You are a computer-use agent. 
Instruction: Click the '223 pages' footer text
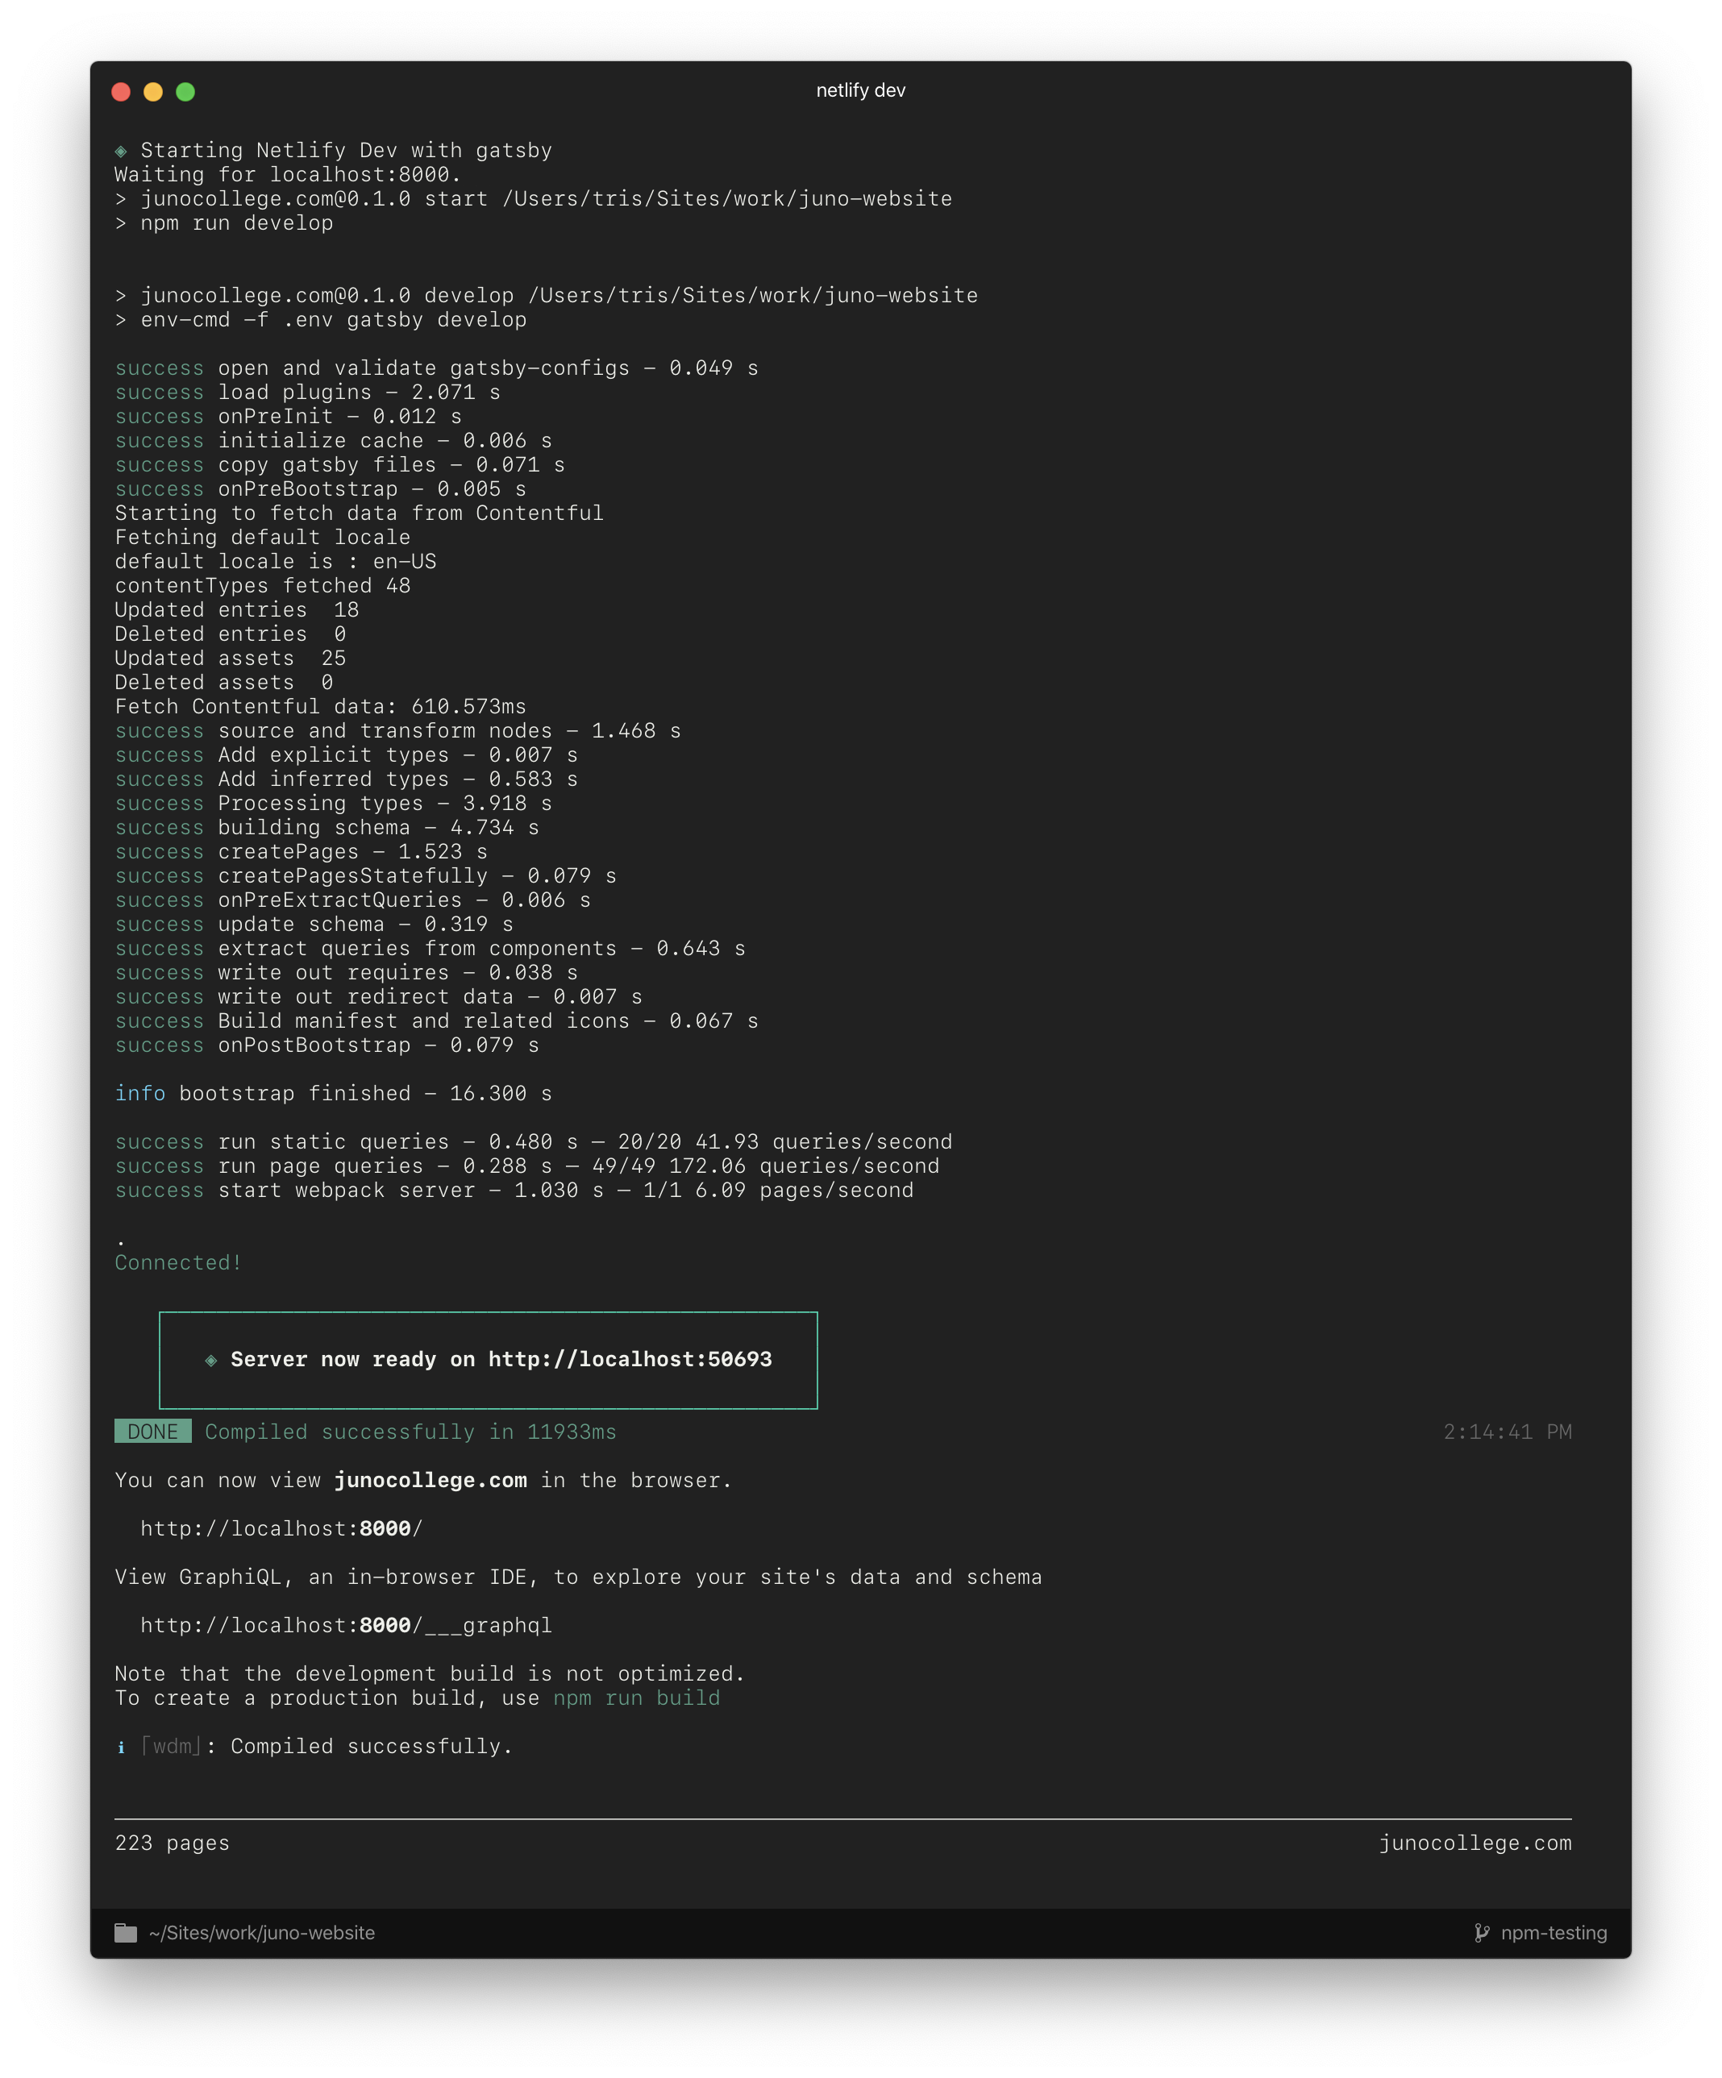coord(173,1843)
